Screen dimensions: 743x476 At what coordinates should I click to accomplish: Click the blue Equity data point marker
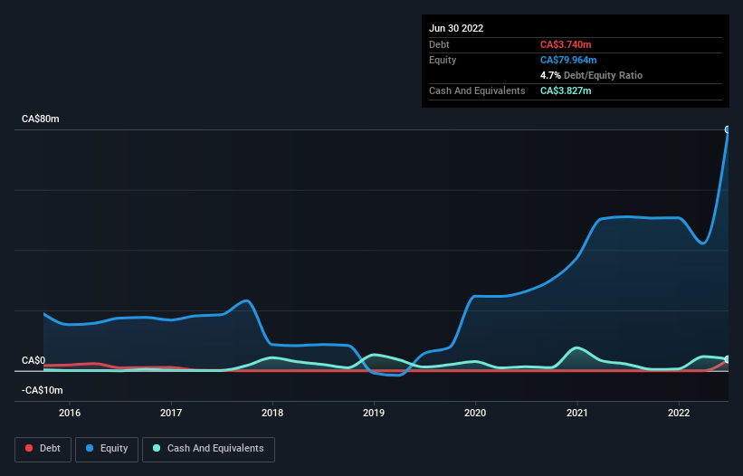[728, 129]
